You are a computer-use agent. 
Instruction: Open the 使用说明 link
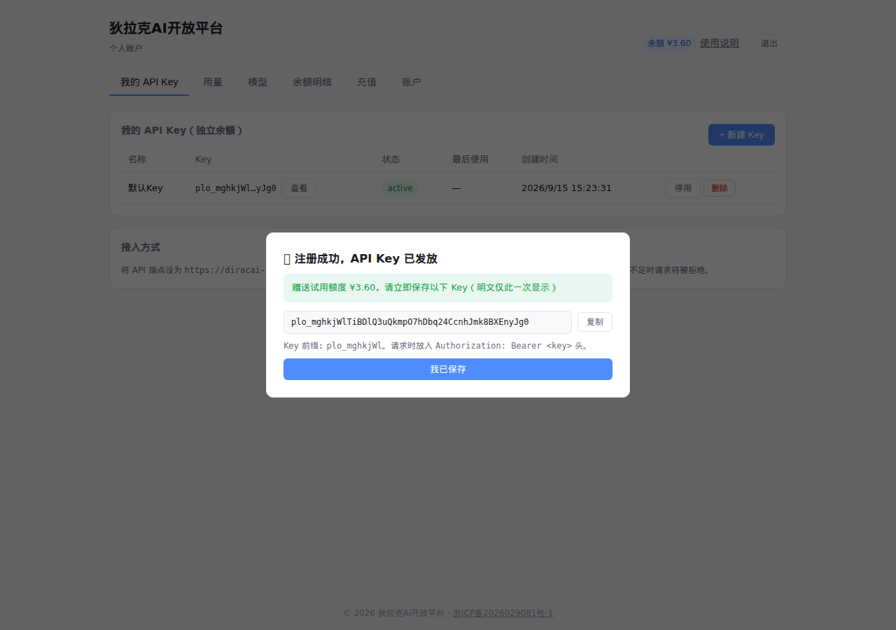(x=720, y=43)
